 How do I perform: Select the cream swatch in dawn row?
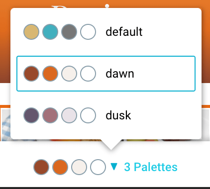[x=69, y=74]
